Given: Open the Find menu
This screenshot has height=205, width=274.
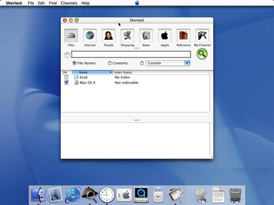Looking at the screenshot, I should click(x=53, y=3).
